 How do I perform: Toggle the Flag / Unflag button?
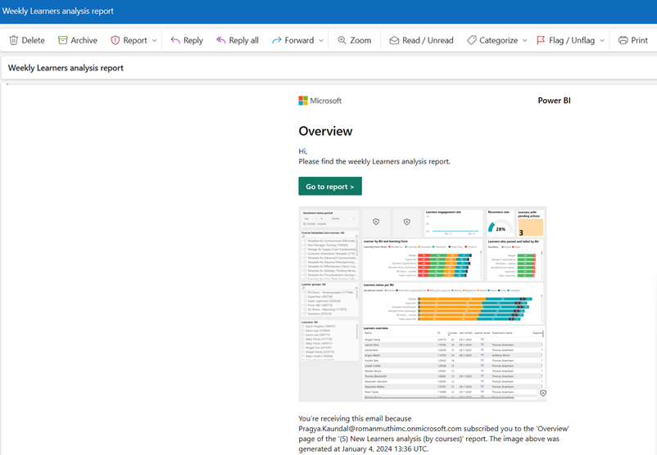pos(565,40)
